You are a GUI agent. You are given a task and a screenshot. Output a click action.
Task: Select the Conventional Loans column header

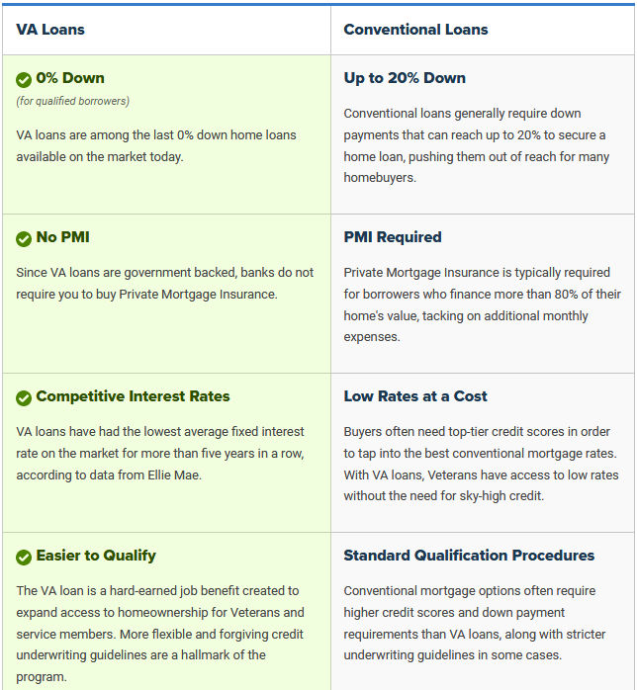415,30
